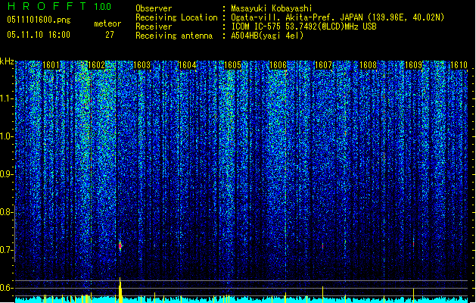Click the red echo dot near 1607
476x303 pixels.
coord(322,245)
